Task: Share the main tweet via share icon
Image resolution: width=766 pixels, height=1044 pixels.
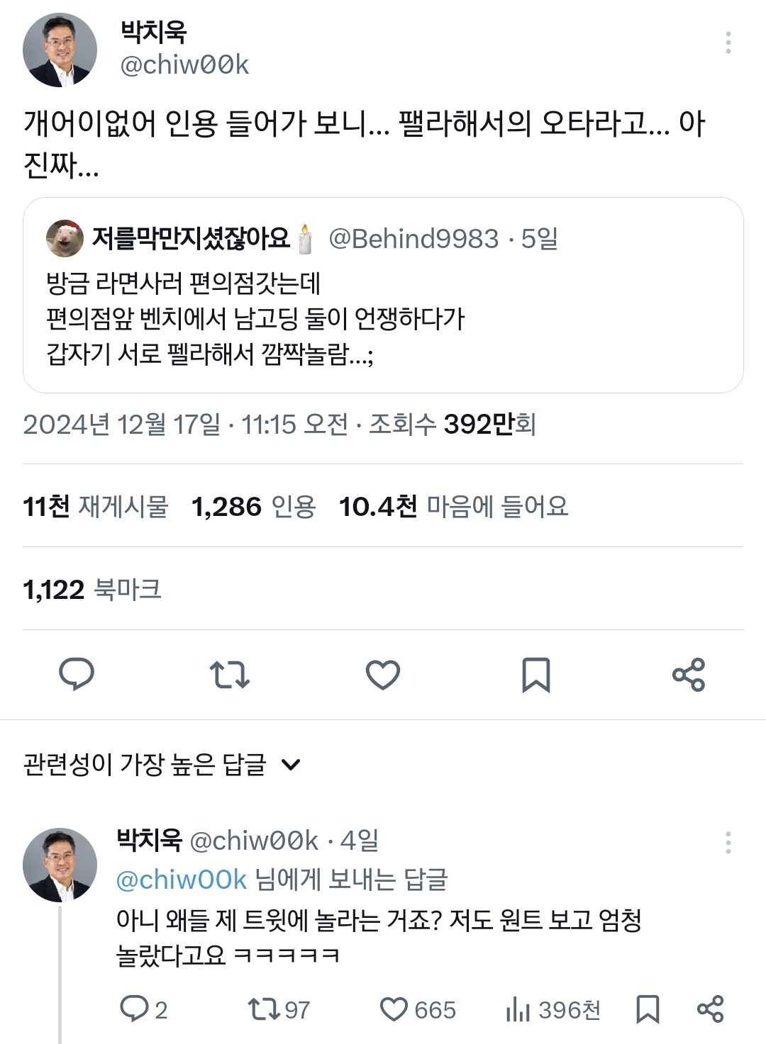Action: click(689, 675)
